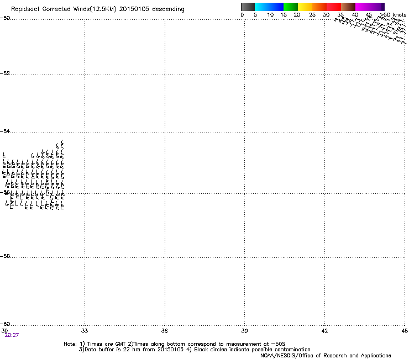
Task: Click the legend tick label '10'
Action: coord(270,14)
